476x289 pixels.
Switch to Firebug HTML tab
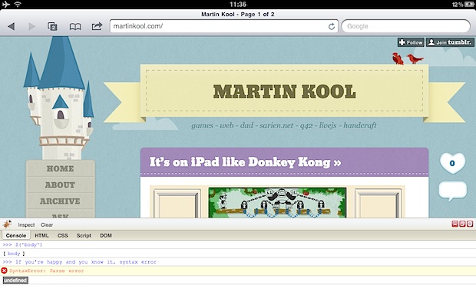pyautogui.click(x=41, y=235)
